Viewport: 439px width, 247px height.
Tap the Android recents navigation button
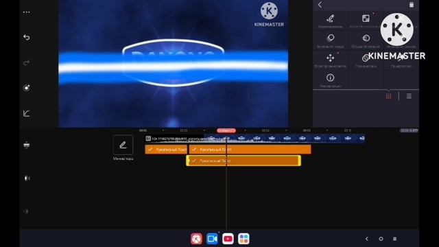click(395, 239)
